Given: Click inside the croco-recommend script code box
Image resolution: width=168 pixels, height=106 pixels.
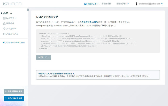Looking at the screenshot, I should tap(98, 41).
